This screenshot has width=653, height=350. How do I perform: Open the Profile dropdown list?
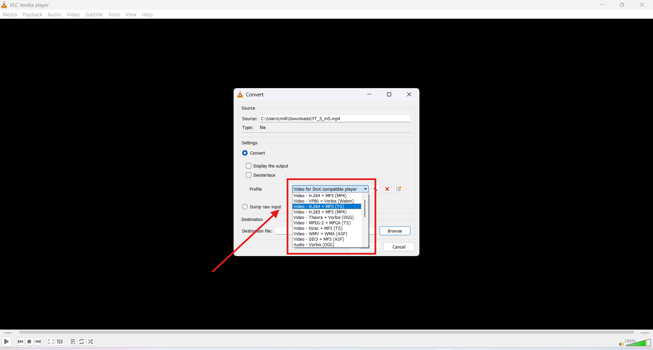[365, 189]
